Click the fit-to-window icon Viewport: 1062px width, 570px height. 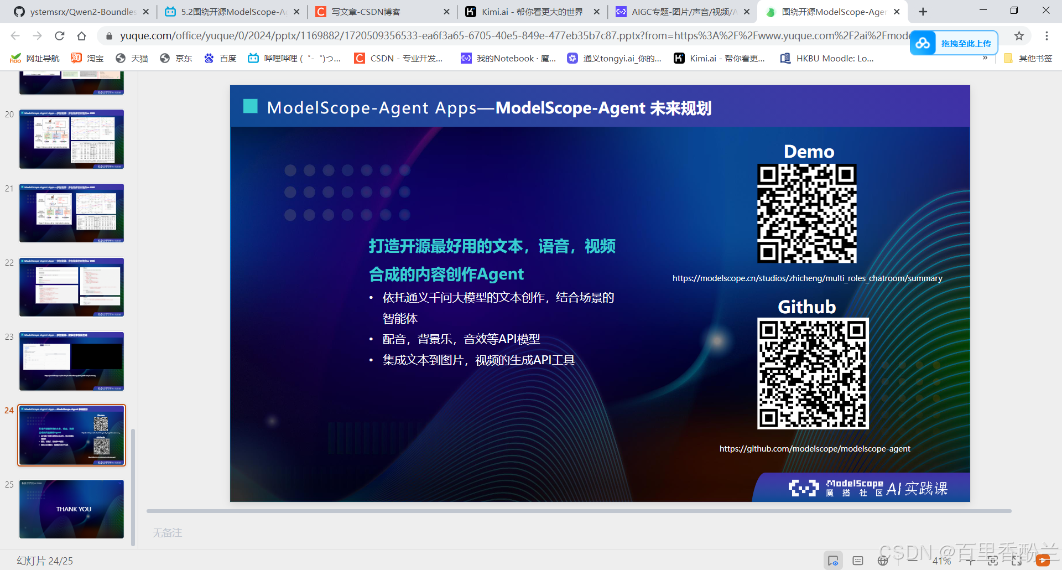coord(993,561)
